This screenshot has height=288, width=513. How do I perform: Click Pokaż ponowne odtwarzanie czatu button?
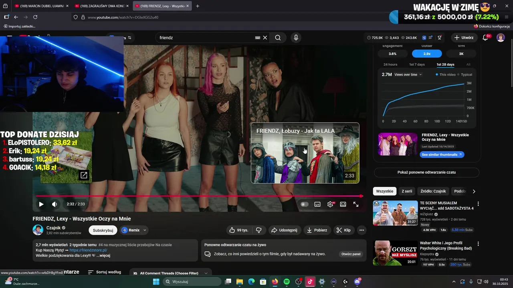coord(426,172)
